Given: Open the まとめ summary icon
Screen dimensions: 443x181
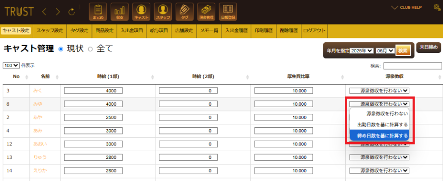Looking at the screenshot, I should (98, 12).
